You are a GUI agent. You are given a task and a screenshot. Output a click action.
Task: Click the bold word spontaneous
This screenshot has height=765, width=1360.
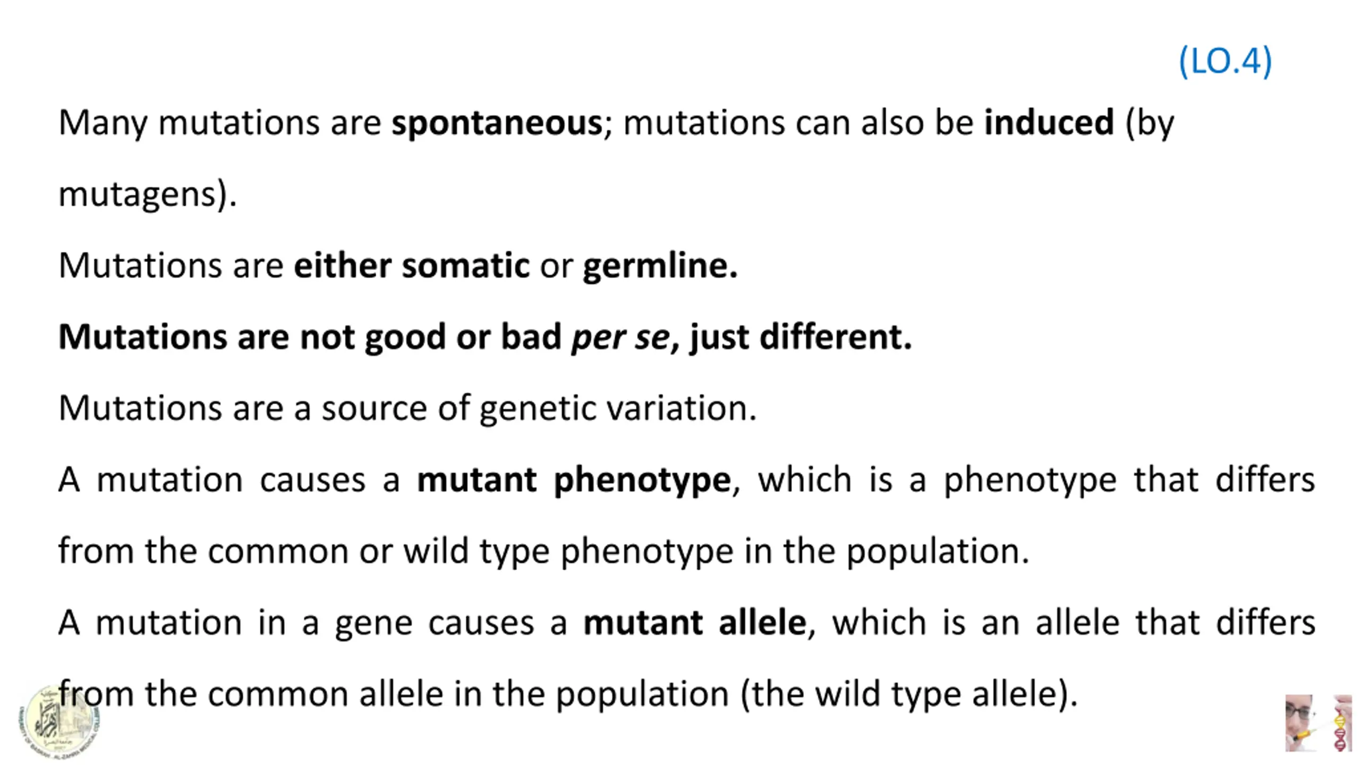[497, 123]
